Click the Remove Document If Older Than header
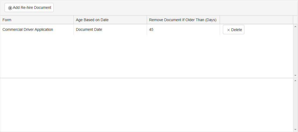The image size is (298, 132). (183, 20)
